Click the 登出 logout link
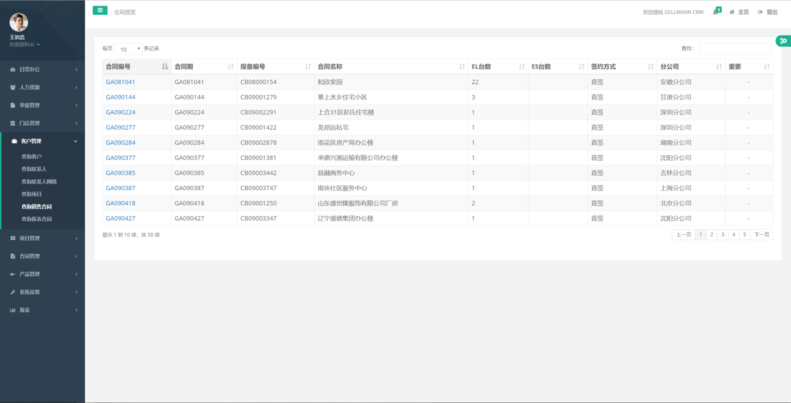This screenshot has width=791, height=403. tap(768, 12)
